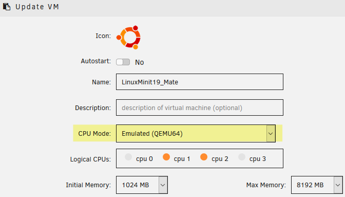Deselect the orange cpu 2 indicator
Viewport: 345px width, 197px height.
(204, 157)
